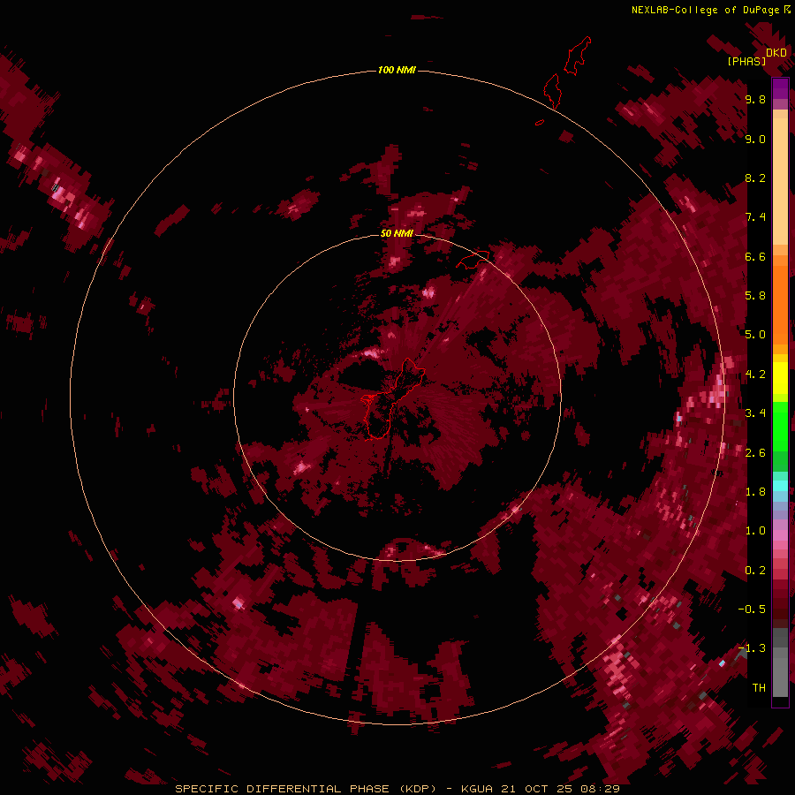Click the -1.3 scale value
The width and height of the screenshot is (795, 795).
click(752, 648)
